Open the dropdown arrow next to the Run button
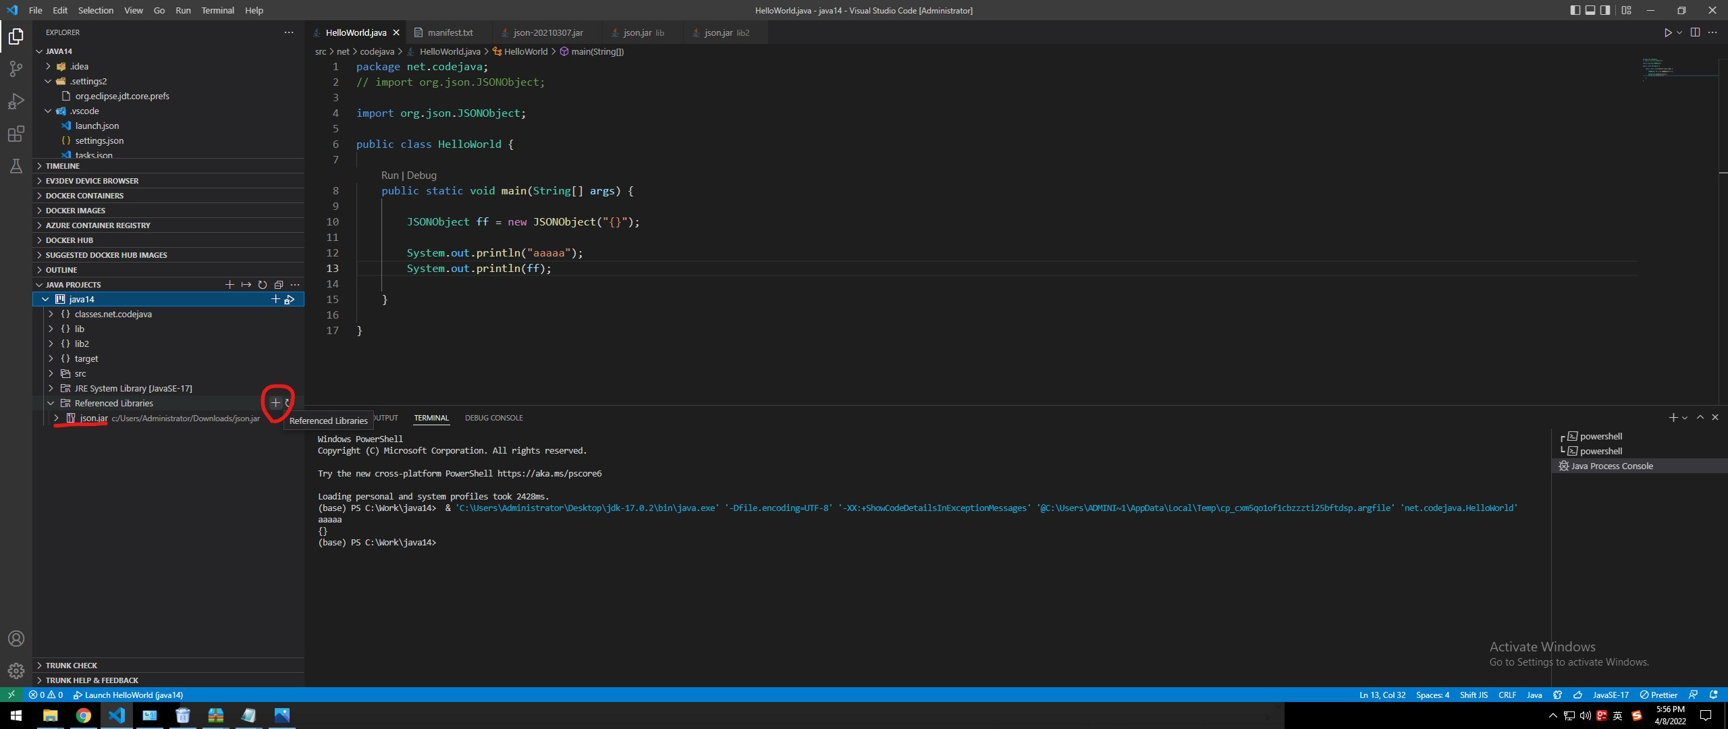This screenshot has width=1728, height=729. pos(1679,32)
